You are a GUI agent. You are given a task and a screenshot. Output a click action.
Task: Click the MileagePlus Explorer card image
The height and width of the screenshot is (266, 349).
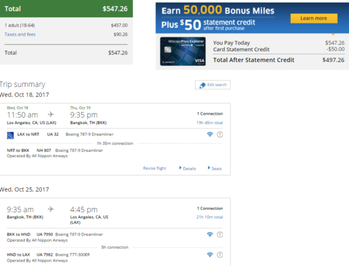[183, 51]
